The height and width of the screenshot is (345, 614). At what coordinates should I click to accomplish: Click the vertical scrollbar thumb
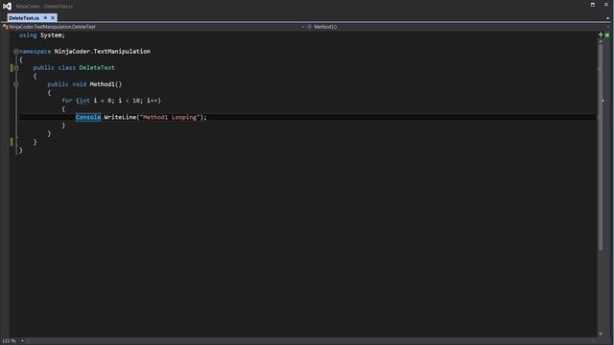click(601, 147)
